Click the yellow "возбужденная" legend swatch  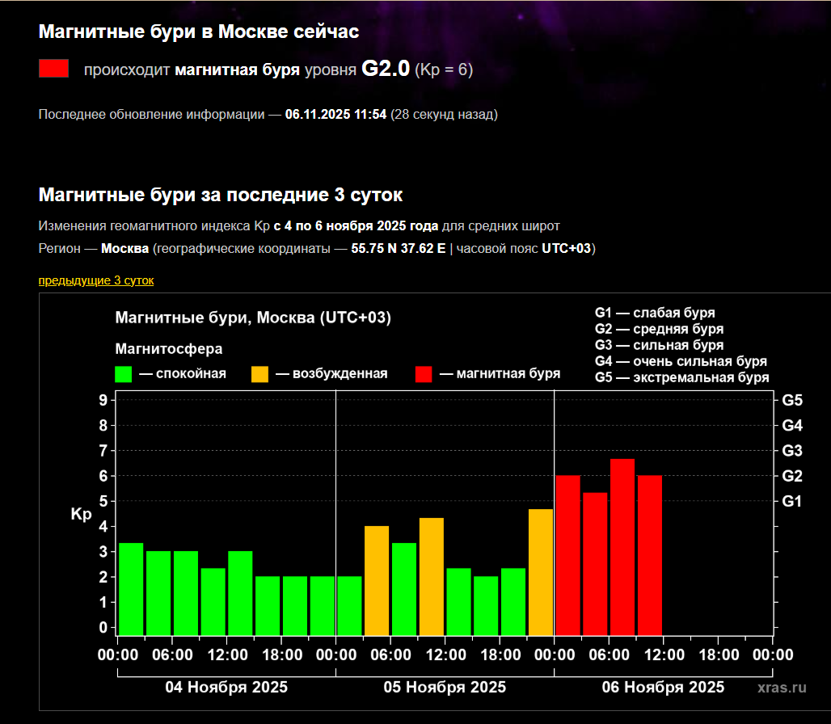point(259,374)
